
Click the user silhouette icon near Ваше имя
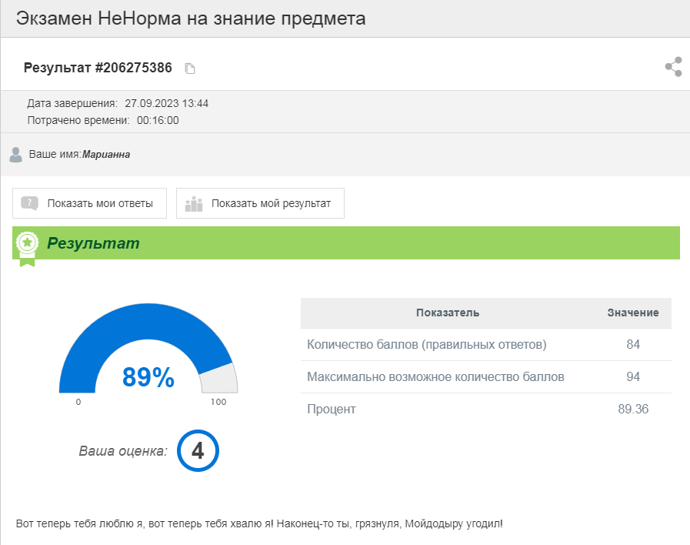[x=15, y=154]
